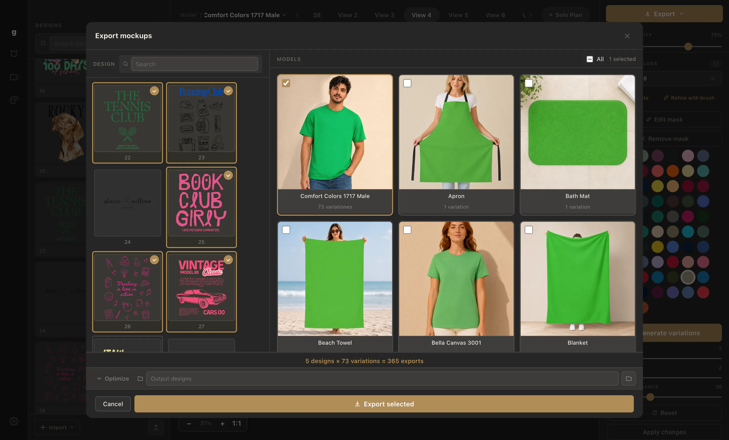
Task: Click the Output designs path field
Action: point(382,379)
